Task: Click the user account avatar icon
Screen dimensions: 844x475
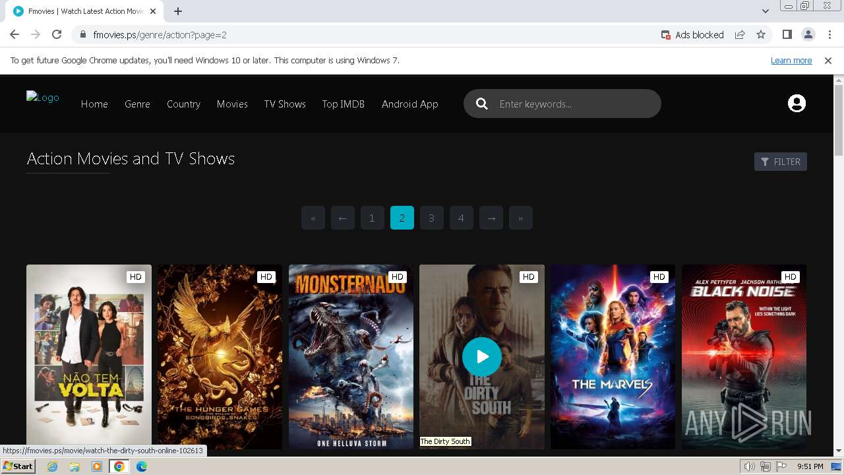Action: point(797,104)
